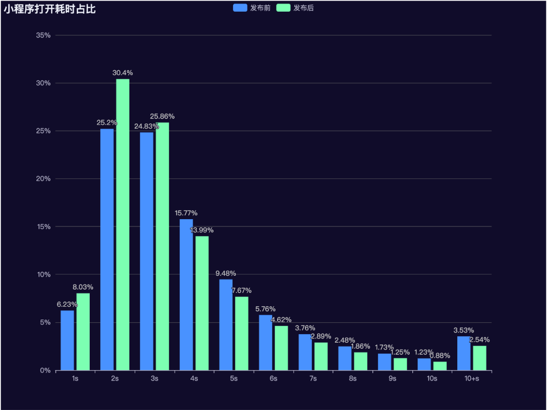This screenshot has width=547, height=410.
Task: Select the 30.4% data label
Action: click(x=123, y=73)
